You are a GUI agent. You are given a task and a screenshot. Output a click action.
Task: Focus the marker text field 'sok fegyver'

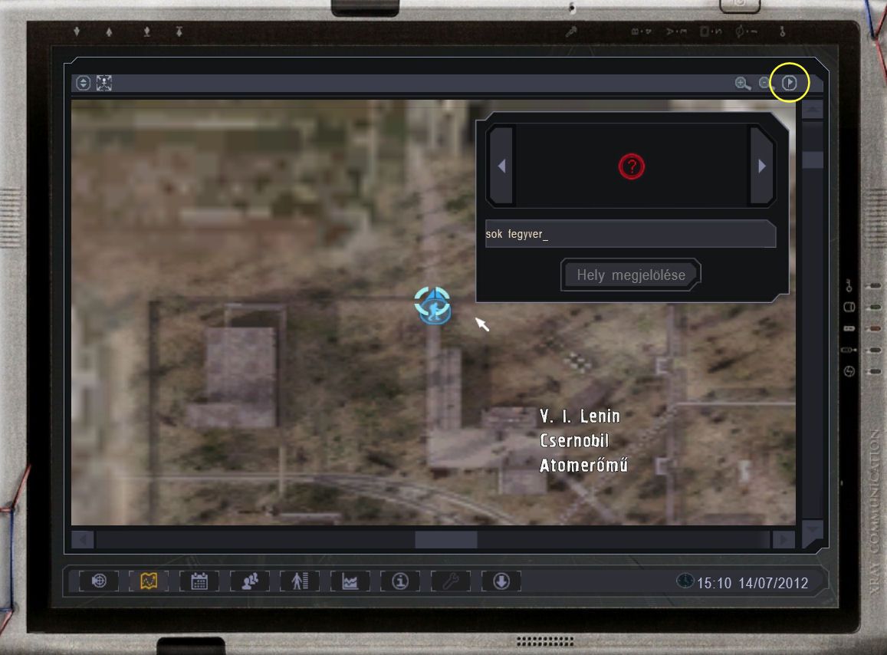(630, 234)
